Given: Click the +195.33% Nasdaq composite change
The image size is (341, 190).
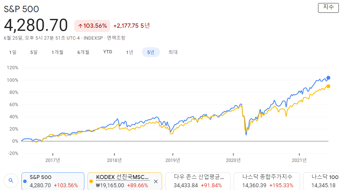Looking at the screenshot, I should pyautogui.click(x=281, y=185).
